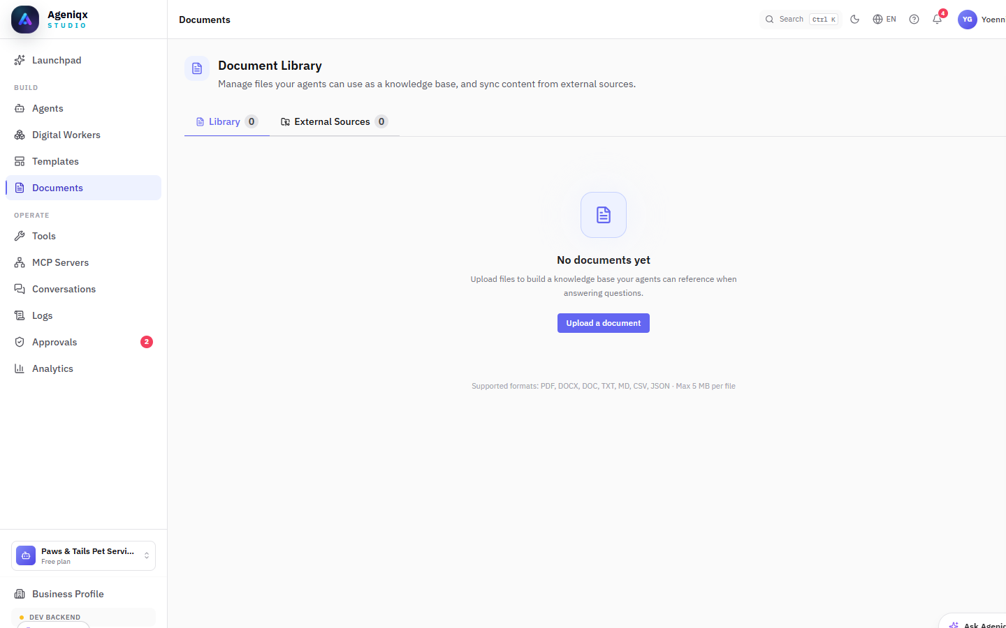Click the help question mark icon

914,20
